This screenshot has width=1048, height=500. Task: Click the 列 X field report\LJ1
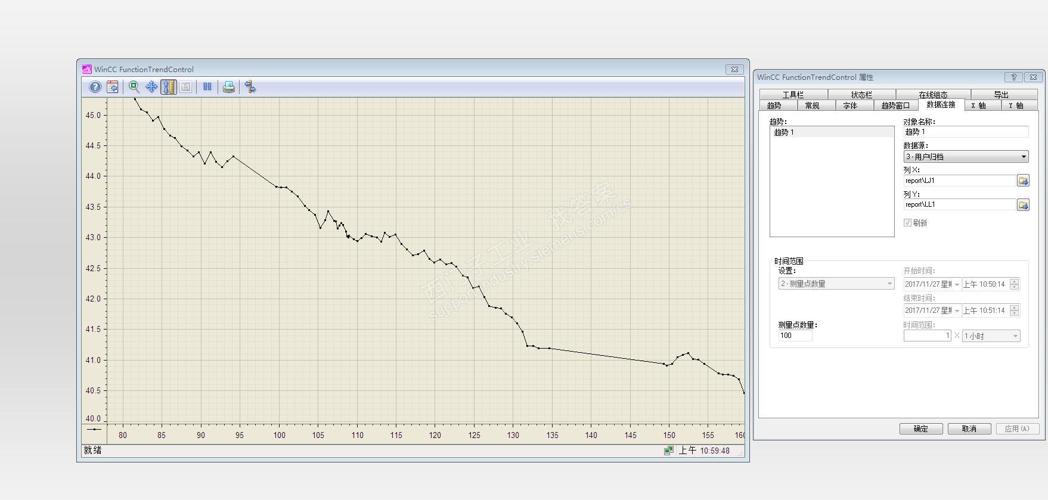click(960, 181)
